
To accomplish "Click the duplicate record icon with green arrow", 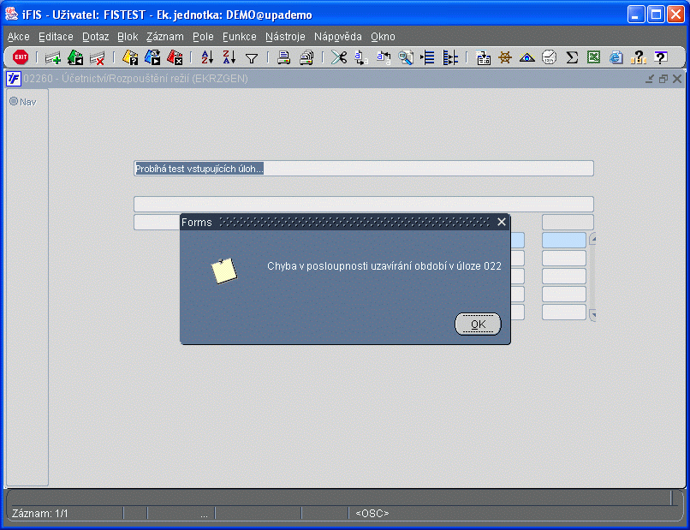I will (x=75, y=57).
